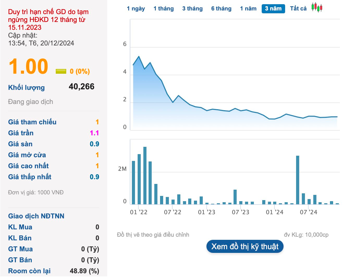The image size is (343, 279).
Task: Click the tallest volume bar in early 2022
Action: coord(145,175)
